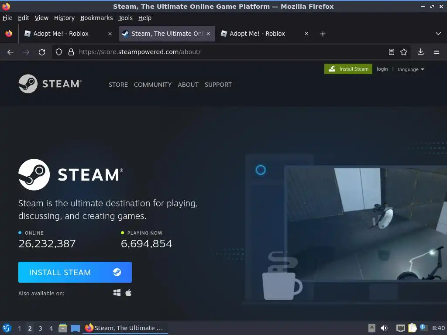The image size is (447, 335).
Task: Click the 8:40 clock in taskbar
Action: pyautogui.click(x=438, y=328)
